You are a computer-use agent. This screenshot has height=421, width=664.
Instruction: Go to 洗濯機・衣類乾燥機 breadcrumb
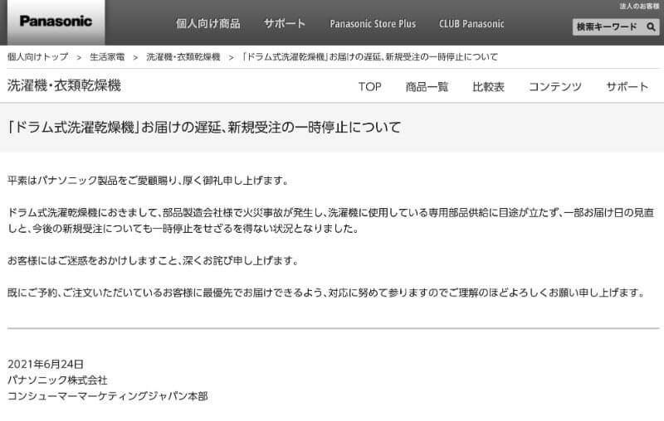pyautogui.click(x=183, y=56)
